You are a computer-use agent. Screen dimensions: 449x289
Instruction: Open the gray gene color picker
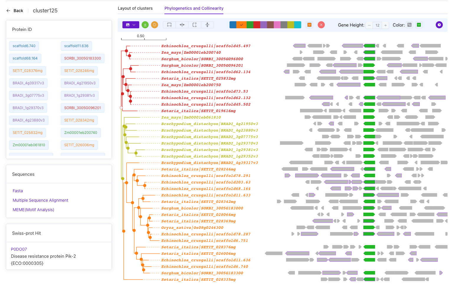point(409,25)
